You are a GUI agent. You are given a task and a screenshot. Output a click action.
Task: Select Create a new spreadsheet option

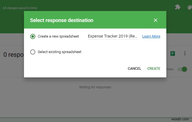[33, 36]
